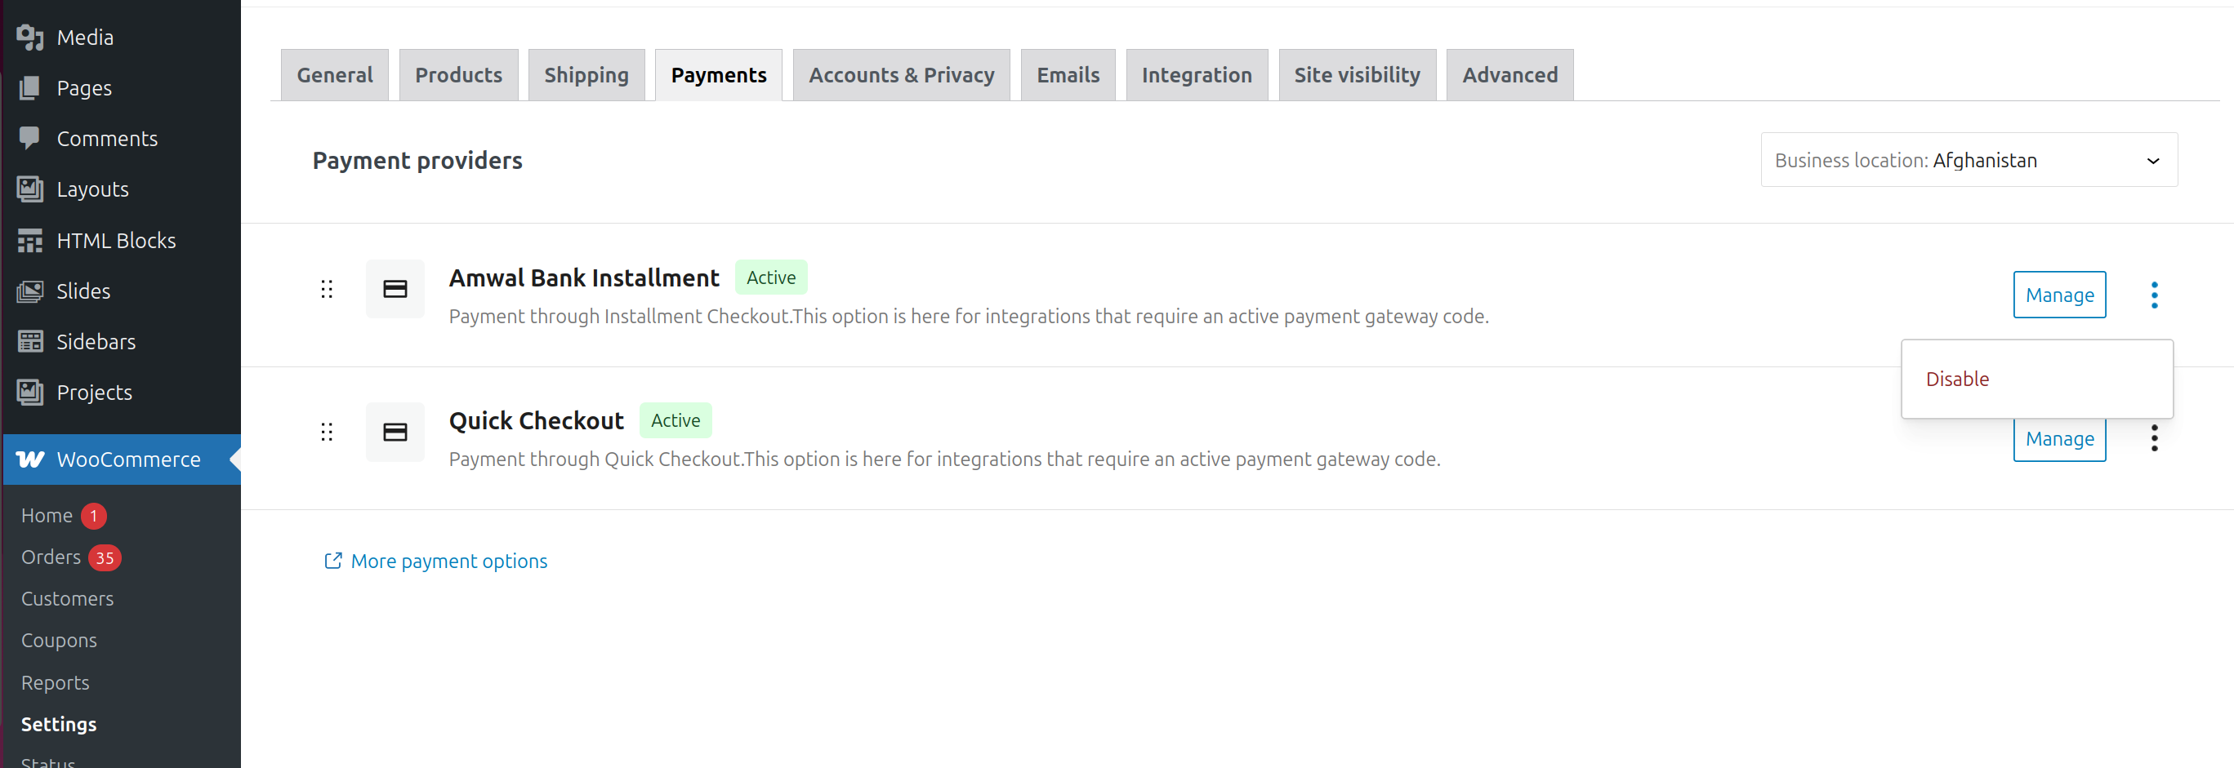Open the WooCommerce menu item
Image resolution: width=2234 pixels, height=768 pixels.
tap(123, 459)
